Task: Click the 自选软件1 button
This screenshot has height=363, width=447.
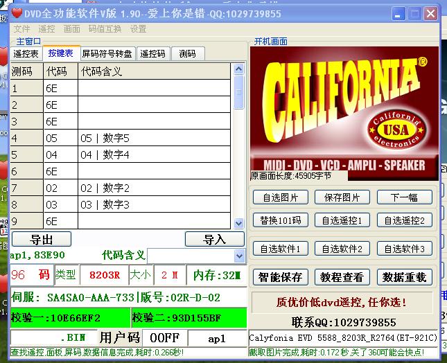Action: tap(281, 249)
